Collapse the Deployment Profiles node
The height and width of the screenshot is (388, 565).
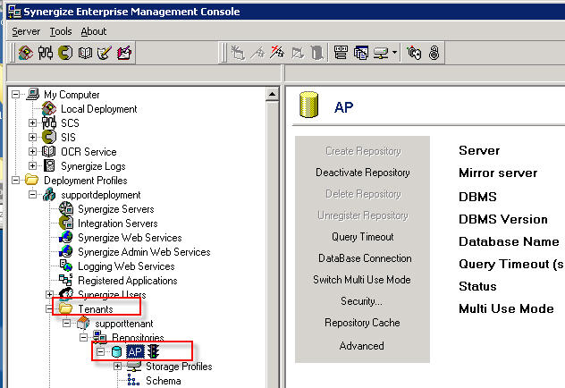(x=15, y=180)
